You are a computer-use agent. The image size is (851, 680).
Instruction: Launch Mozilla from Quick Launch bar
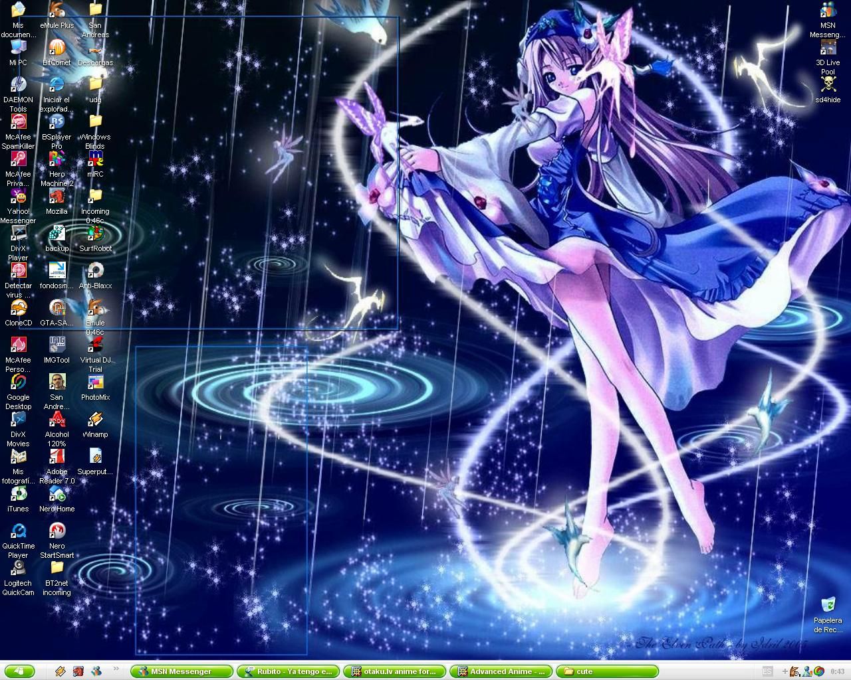click(x=78, y=671)
